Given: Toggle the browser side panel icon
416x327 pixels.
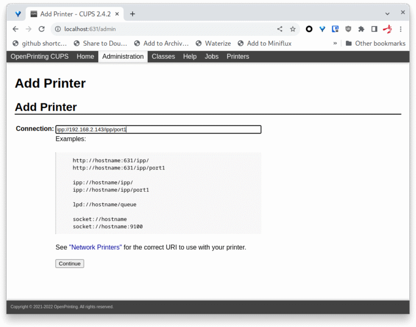Looking at the screenshot, I should click(x=374, y=29).
